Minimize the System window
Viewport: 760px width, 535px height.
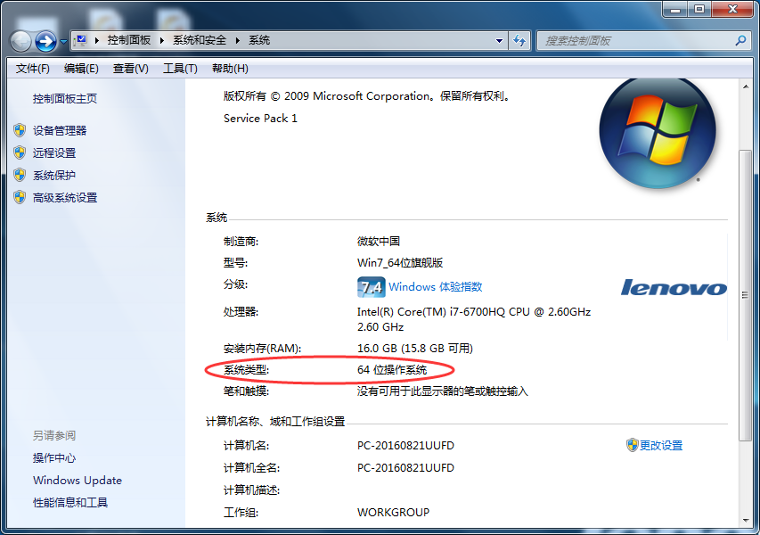pos(675,9)
